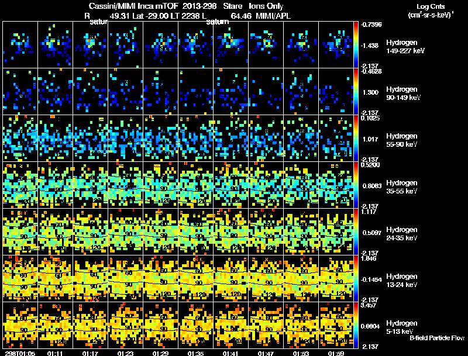This screenshot has width=468, height=356.
Task: Click the 01:11 time axis label
Action: point(55,353)
